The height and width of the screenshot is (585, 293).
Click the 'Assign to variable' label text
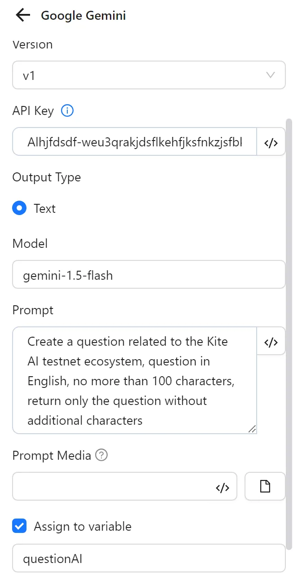pyautogui.click(x=82, y=526)
